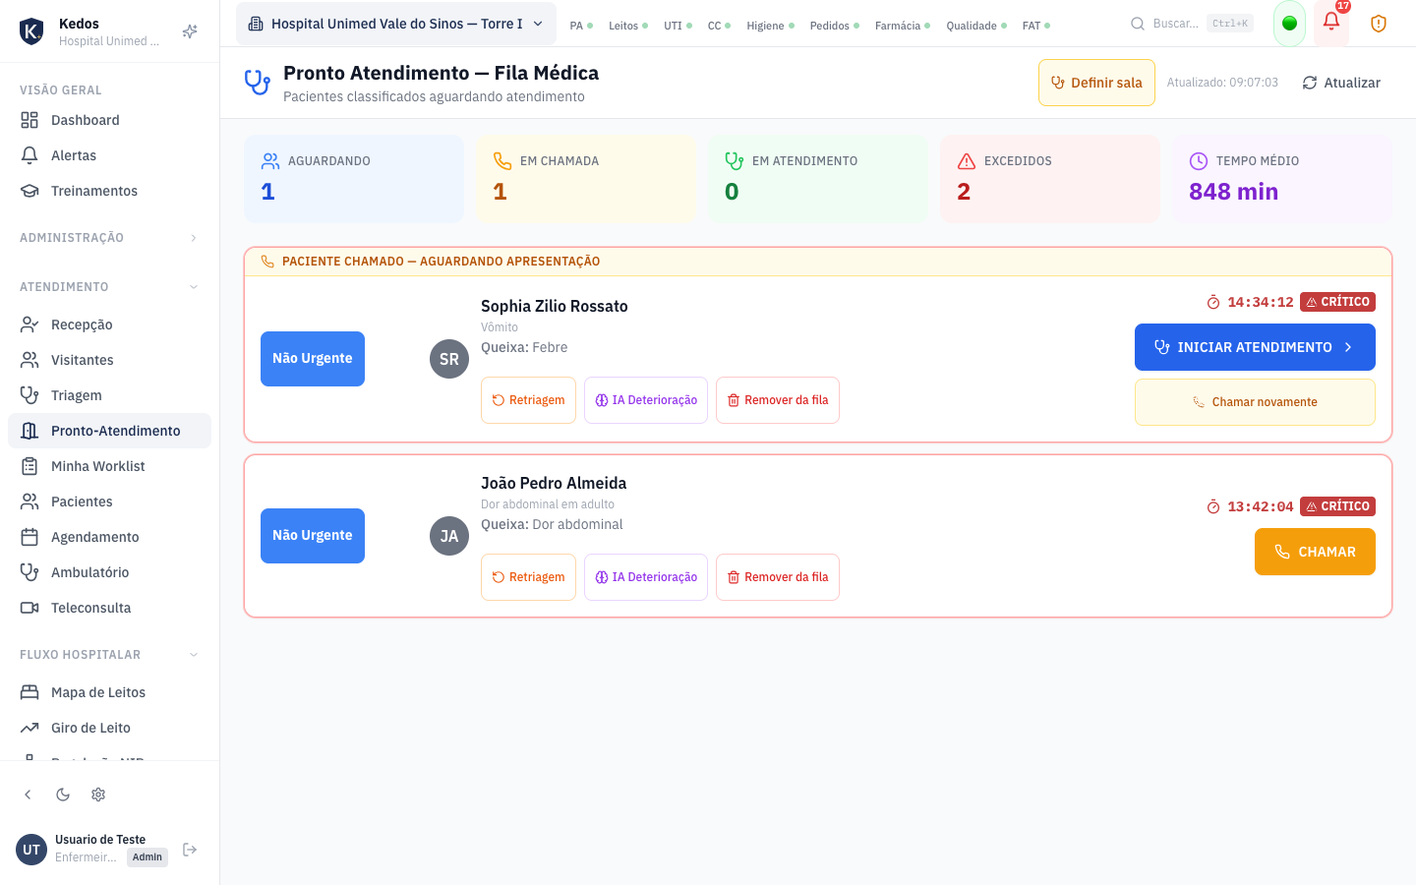
Task: Click the orange shield alert icon
Action: coord(1379,23)
